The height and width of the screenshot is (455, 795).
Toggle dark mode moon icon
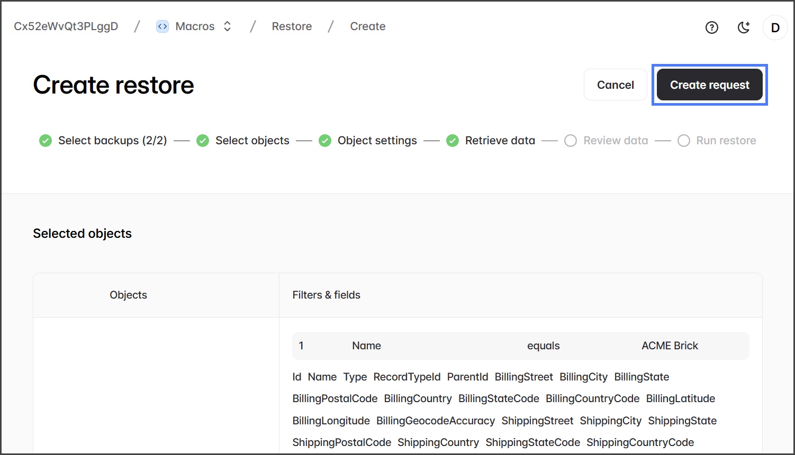point(744,27)
